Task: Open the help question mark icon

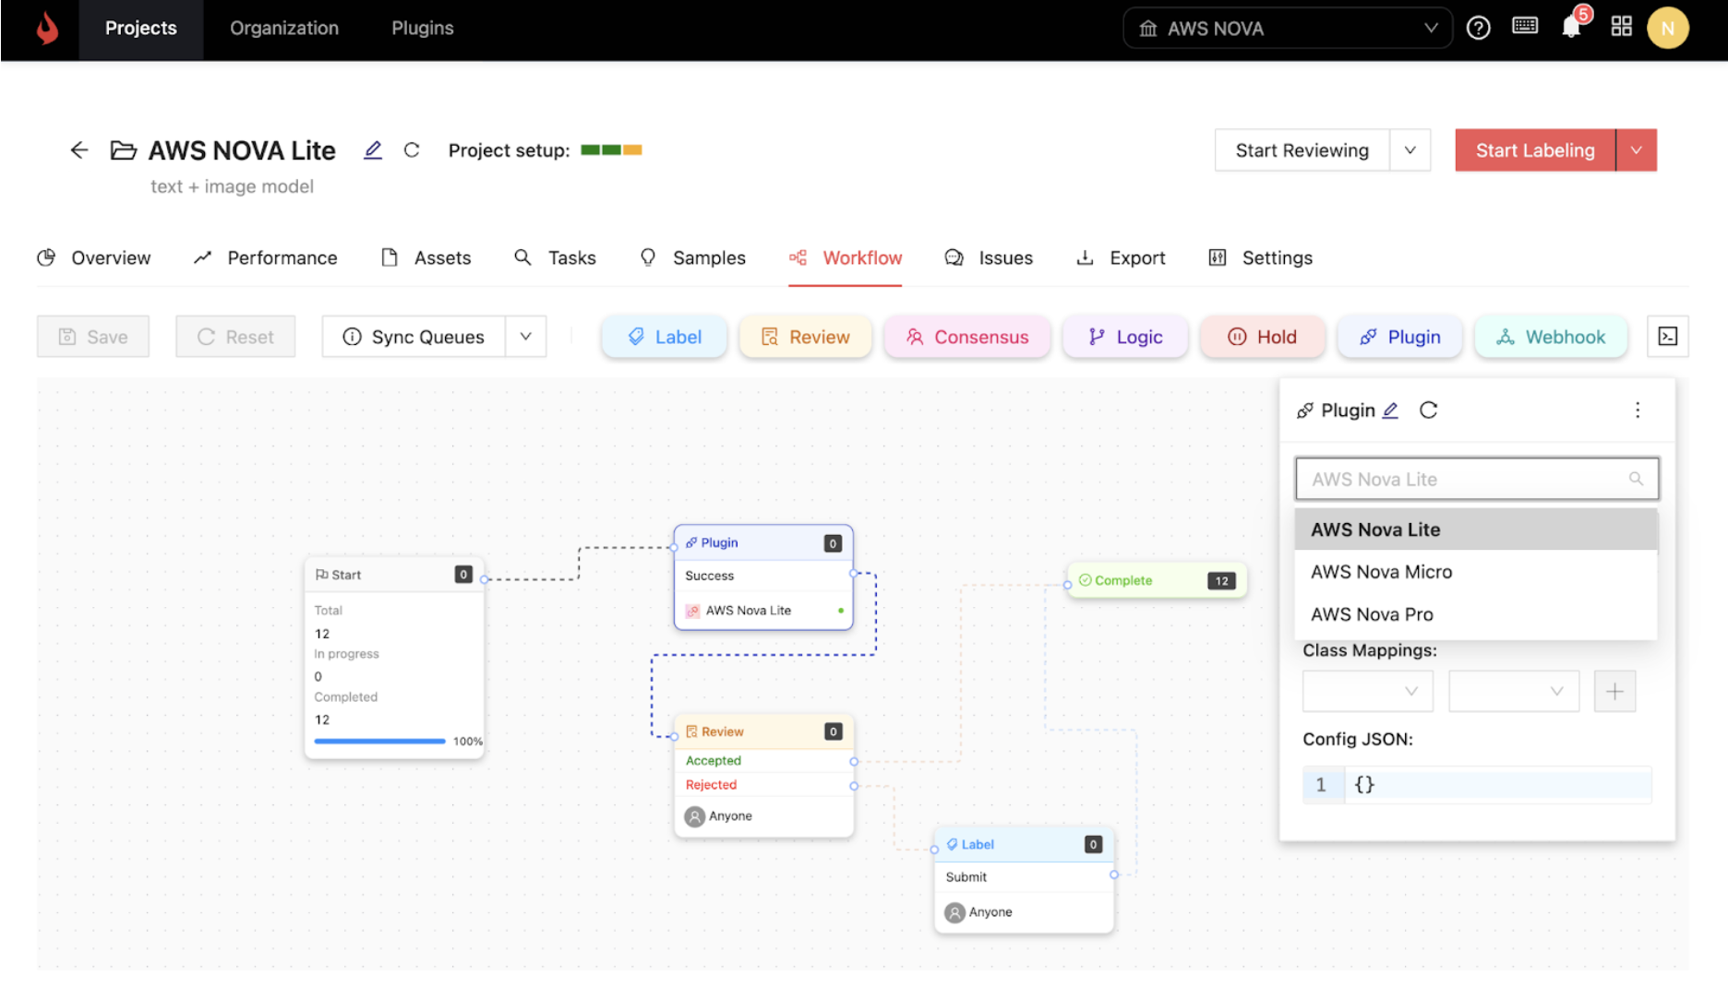Action: click(1478, 28)
